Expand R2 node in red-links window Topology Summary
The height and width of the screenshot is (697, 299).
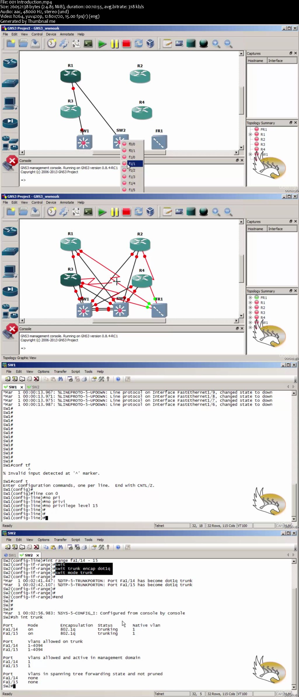(x=250, y=308)
